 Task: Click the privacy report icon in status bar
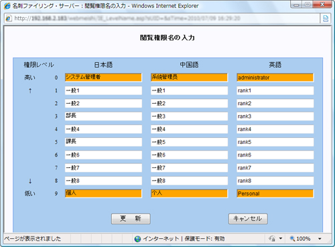tap(272, 239)
